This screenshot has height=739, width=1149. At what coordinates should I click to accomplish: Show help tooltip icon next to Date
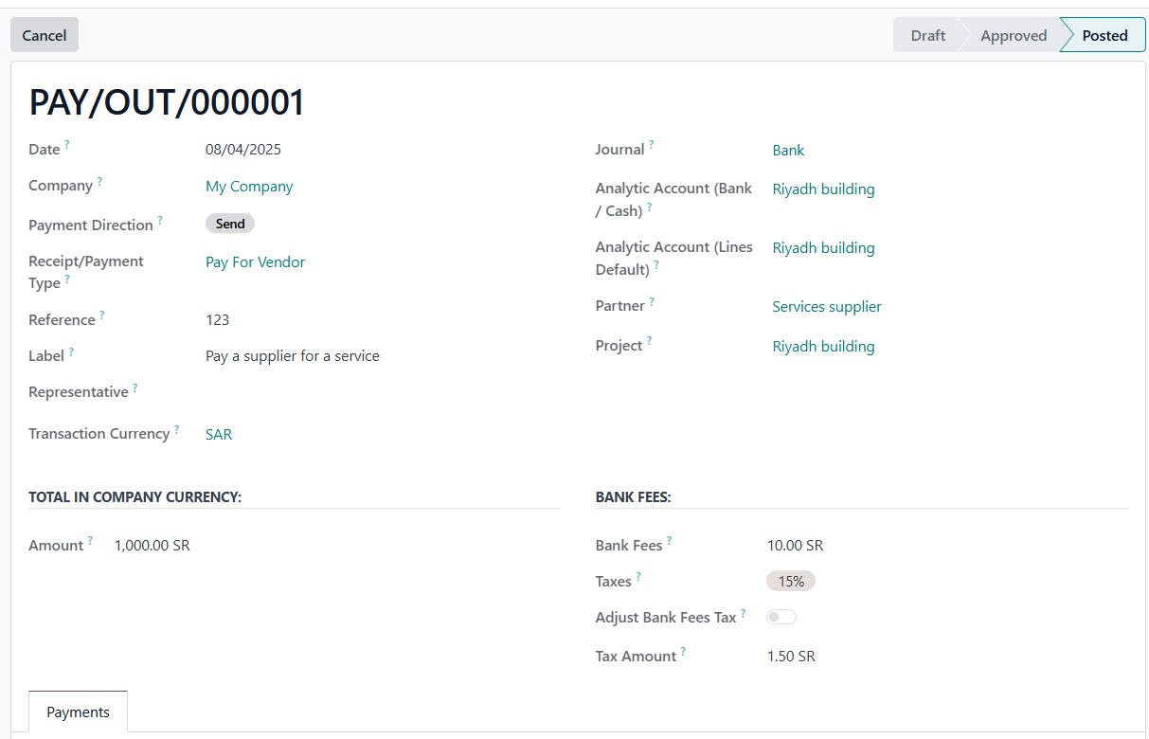(x=66, y=145)
